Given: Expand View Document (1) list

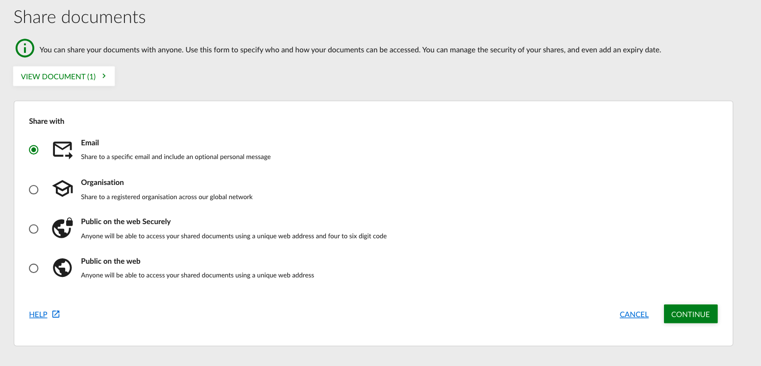Looking at the screenshot, I should pos(64,76).
